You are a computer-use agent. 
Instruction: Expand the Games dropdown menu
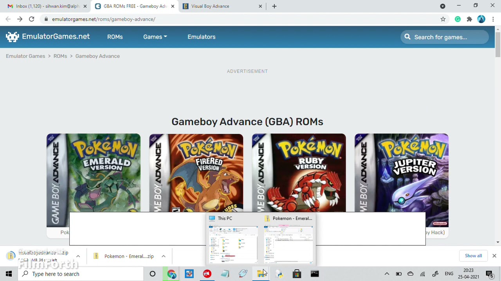coord(155,37)
